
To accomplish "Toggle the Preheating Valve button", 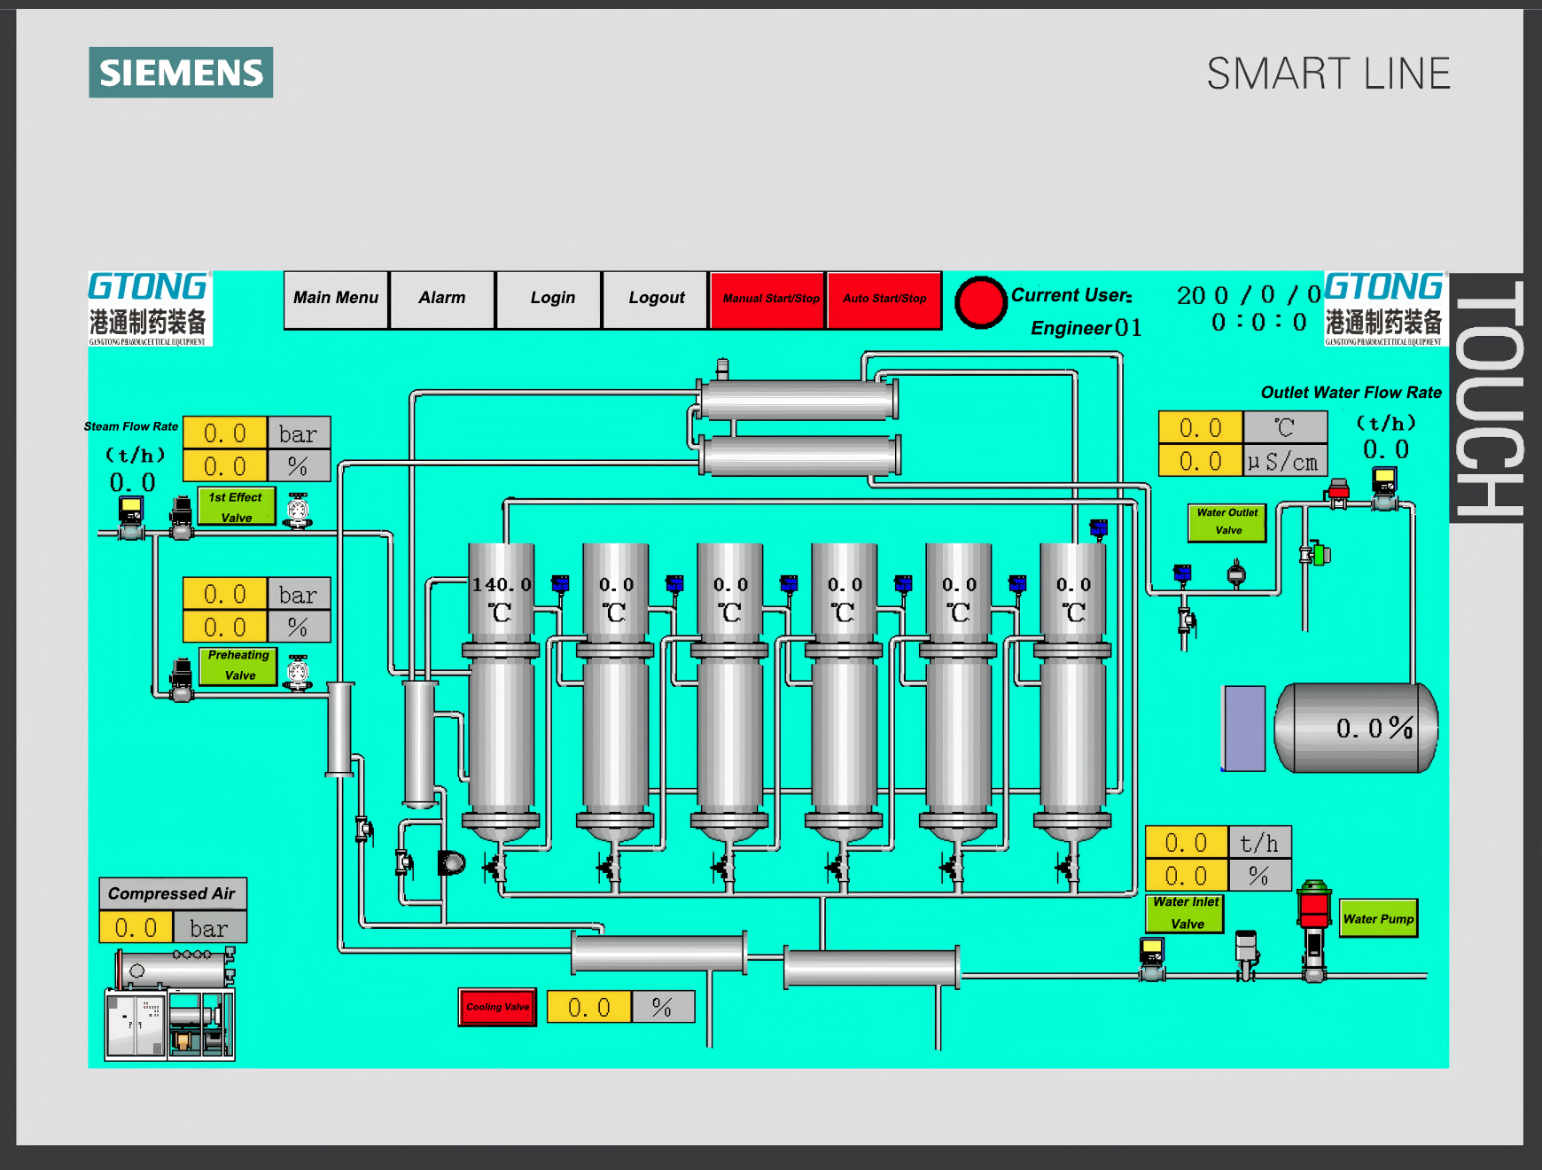I will pos(239,666).
